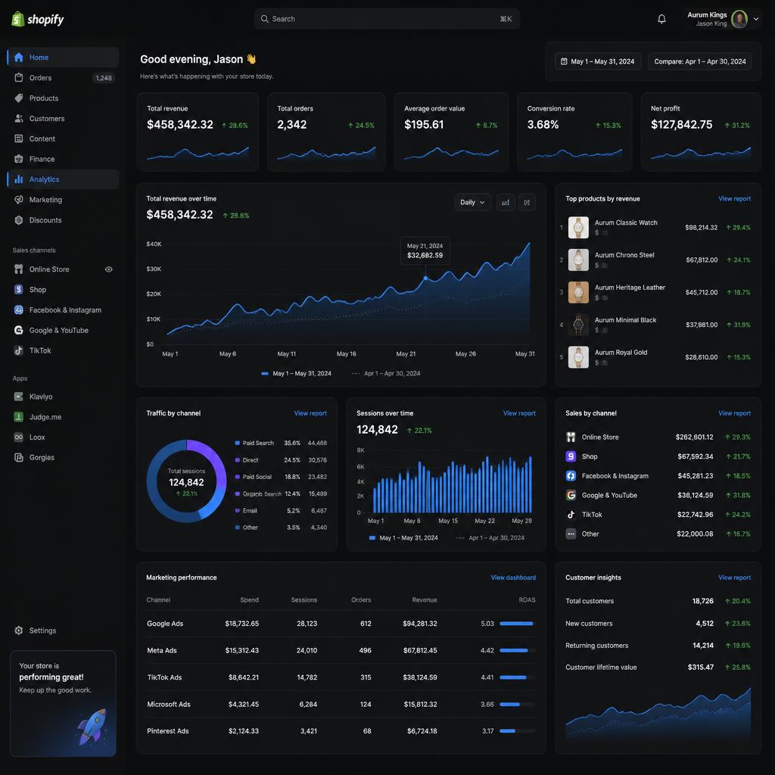775x775 pixels.
Task: Open the notifications bell
Action: [661, 19]
